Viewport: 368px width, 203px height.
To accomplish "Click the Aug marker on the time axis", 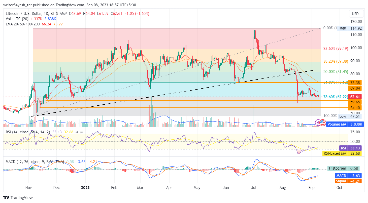I will pos(283,188).
